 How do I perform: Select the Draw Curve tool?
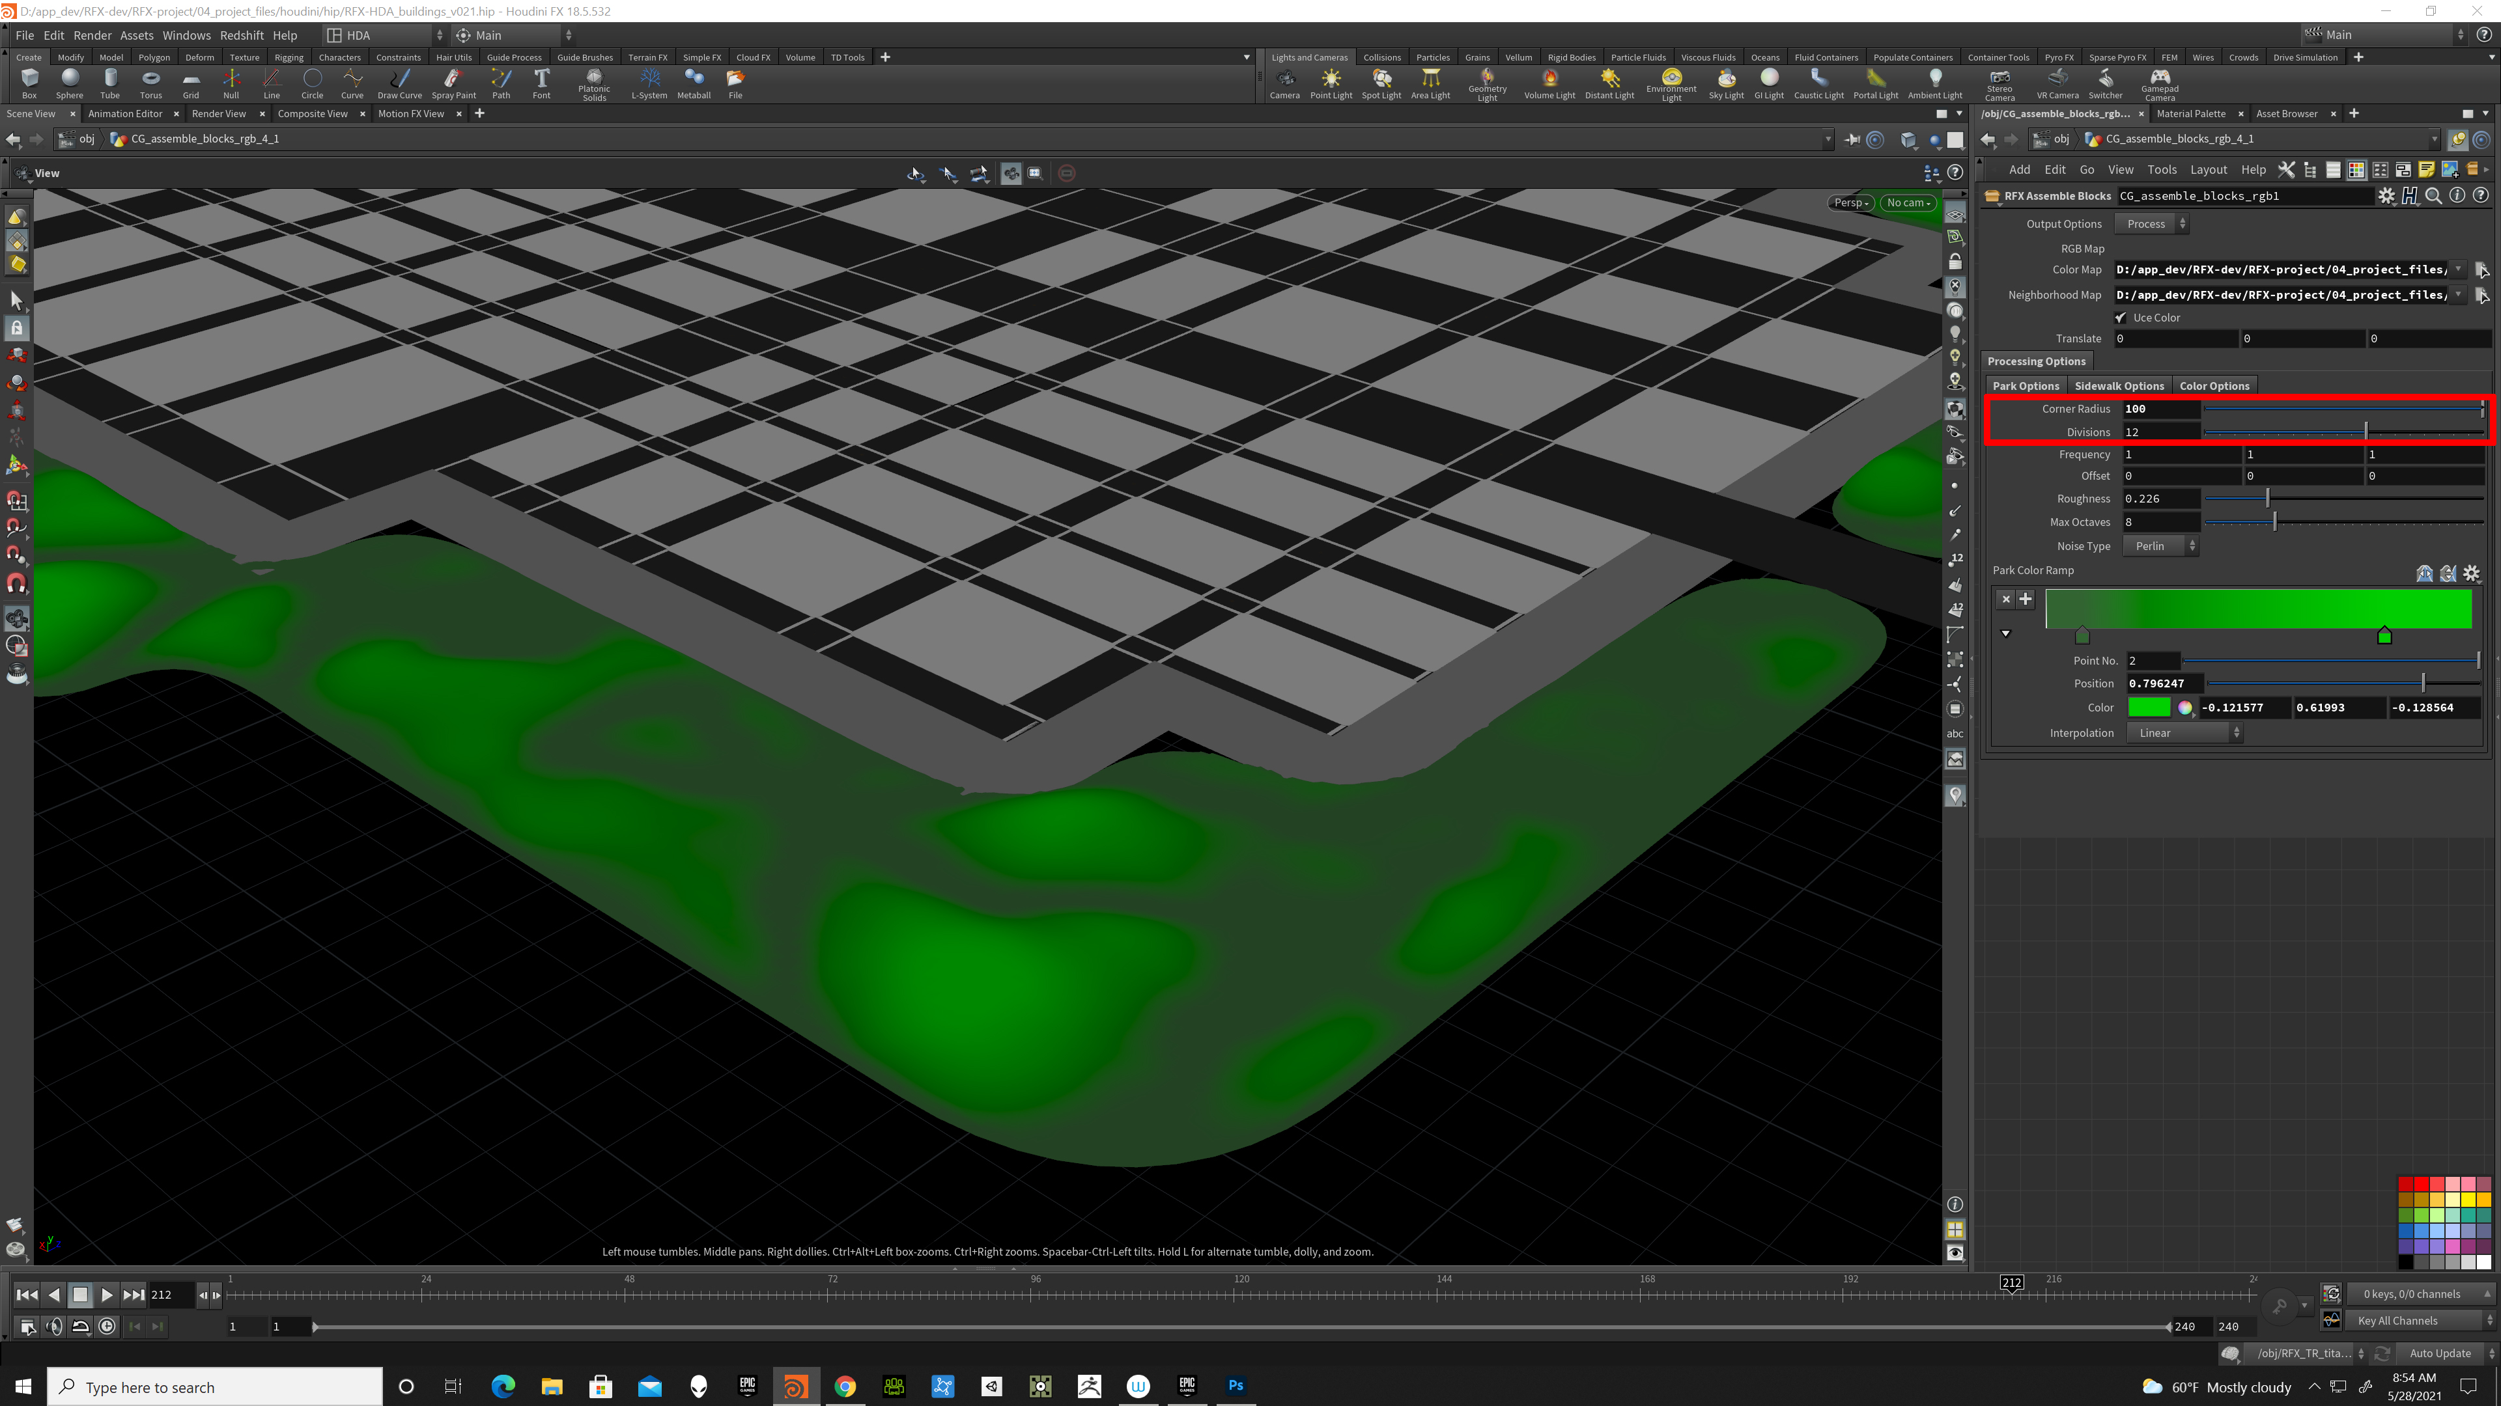click(399, 83)
